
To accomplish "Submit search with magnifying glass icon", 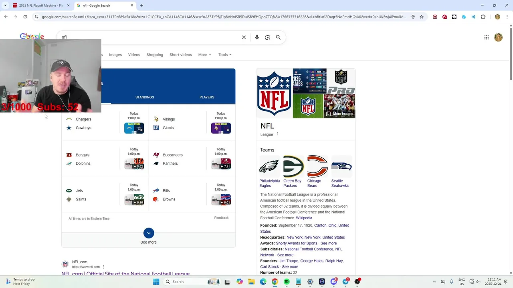I will [278, 37].
